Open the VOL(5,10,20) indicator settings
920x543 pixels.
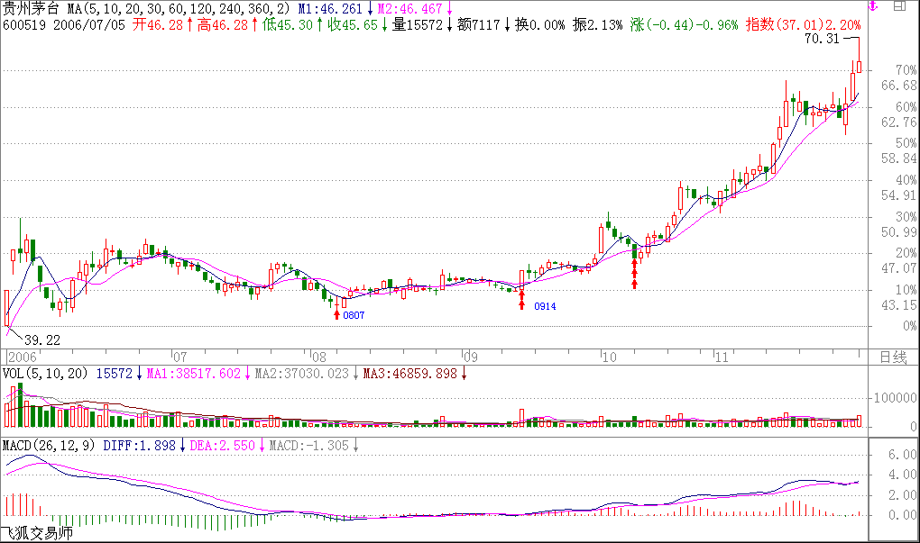coord(45,373)
